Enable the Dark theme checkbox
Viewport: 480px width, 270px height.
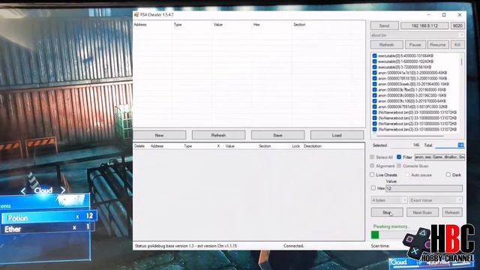pyautogui.click(x=448, y=175)
